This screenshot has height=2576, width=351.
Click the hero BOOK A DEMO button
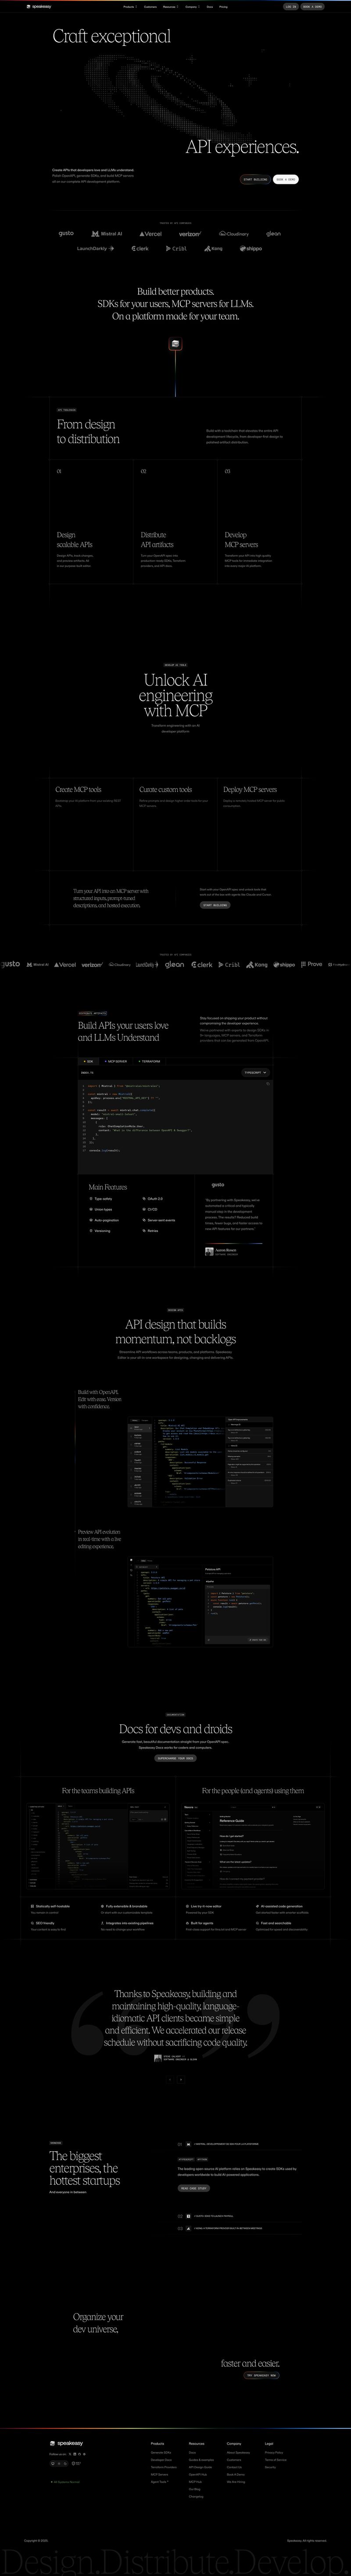tap(285, 179)
